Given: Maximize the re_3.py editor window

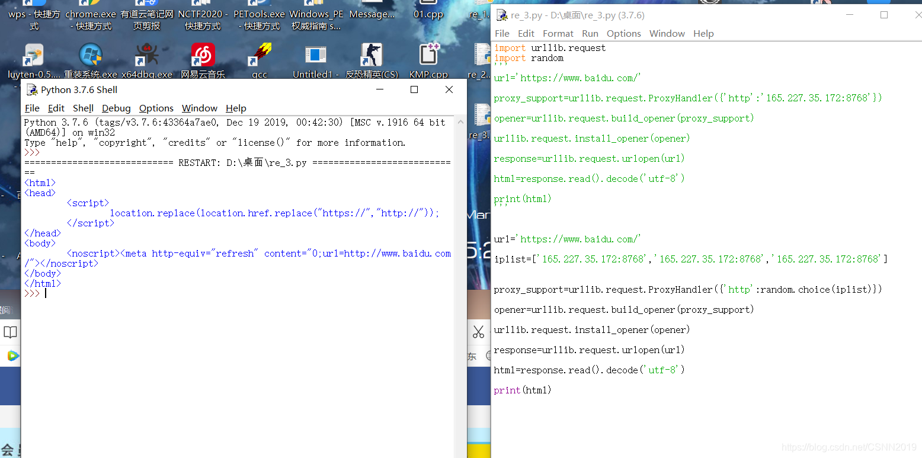Looking at the screenshot, I should point(884,15).
